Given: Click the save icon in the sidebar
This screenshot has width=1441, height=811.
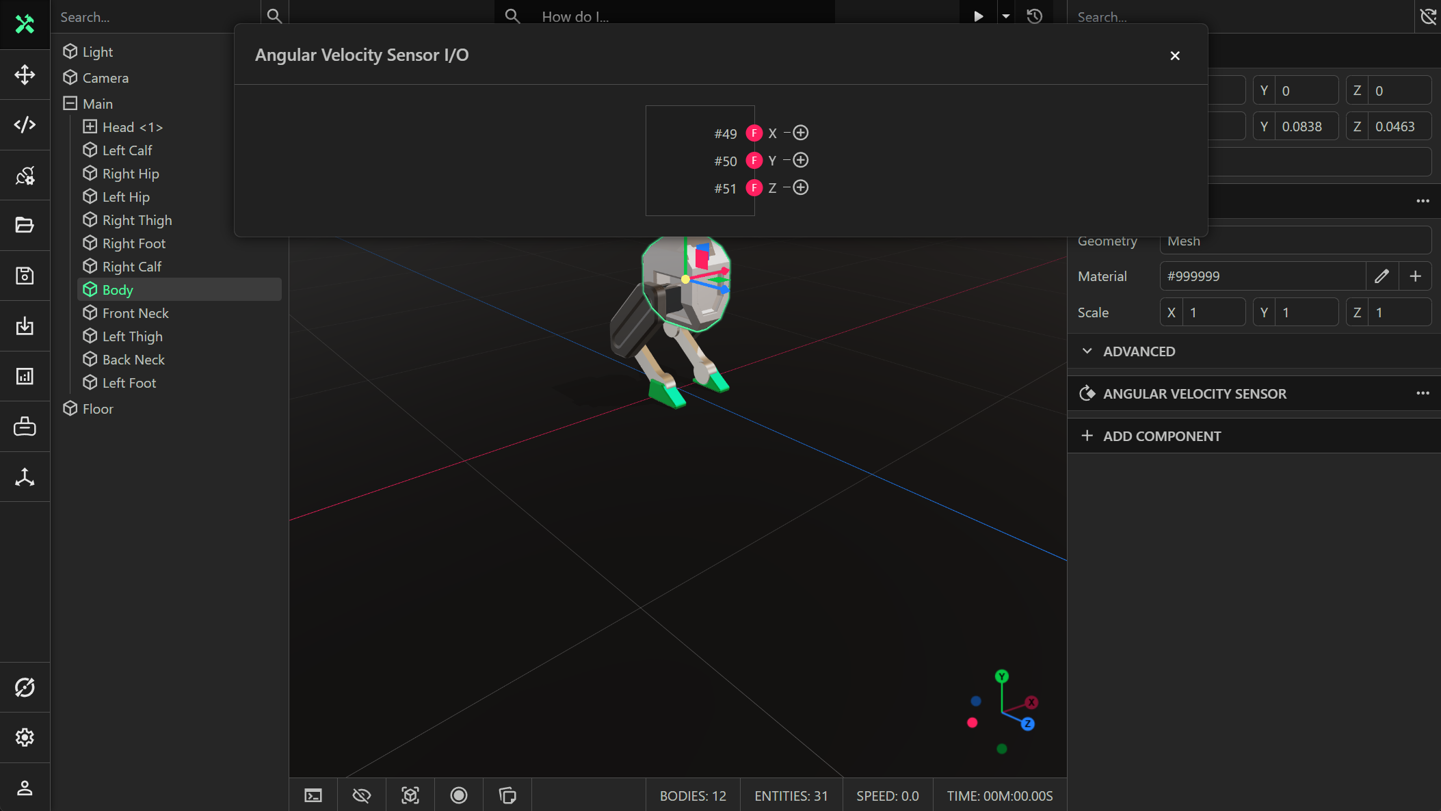Looking at the screenshot, I should [x=25, y=275].
